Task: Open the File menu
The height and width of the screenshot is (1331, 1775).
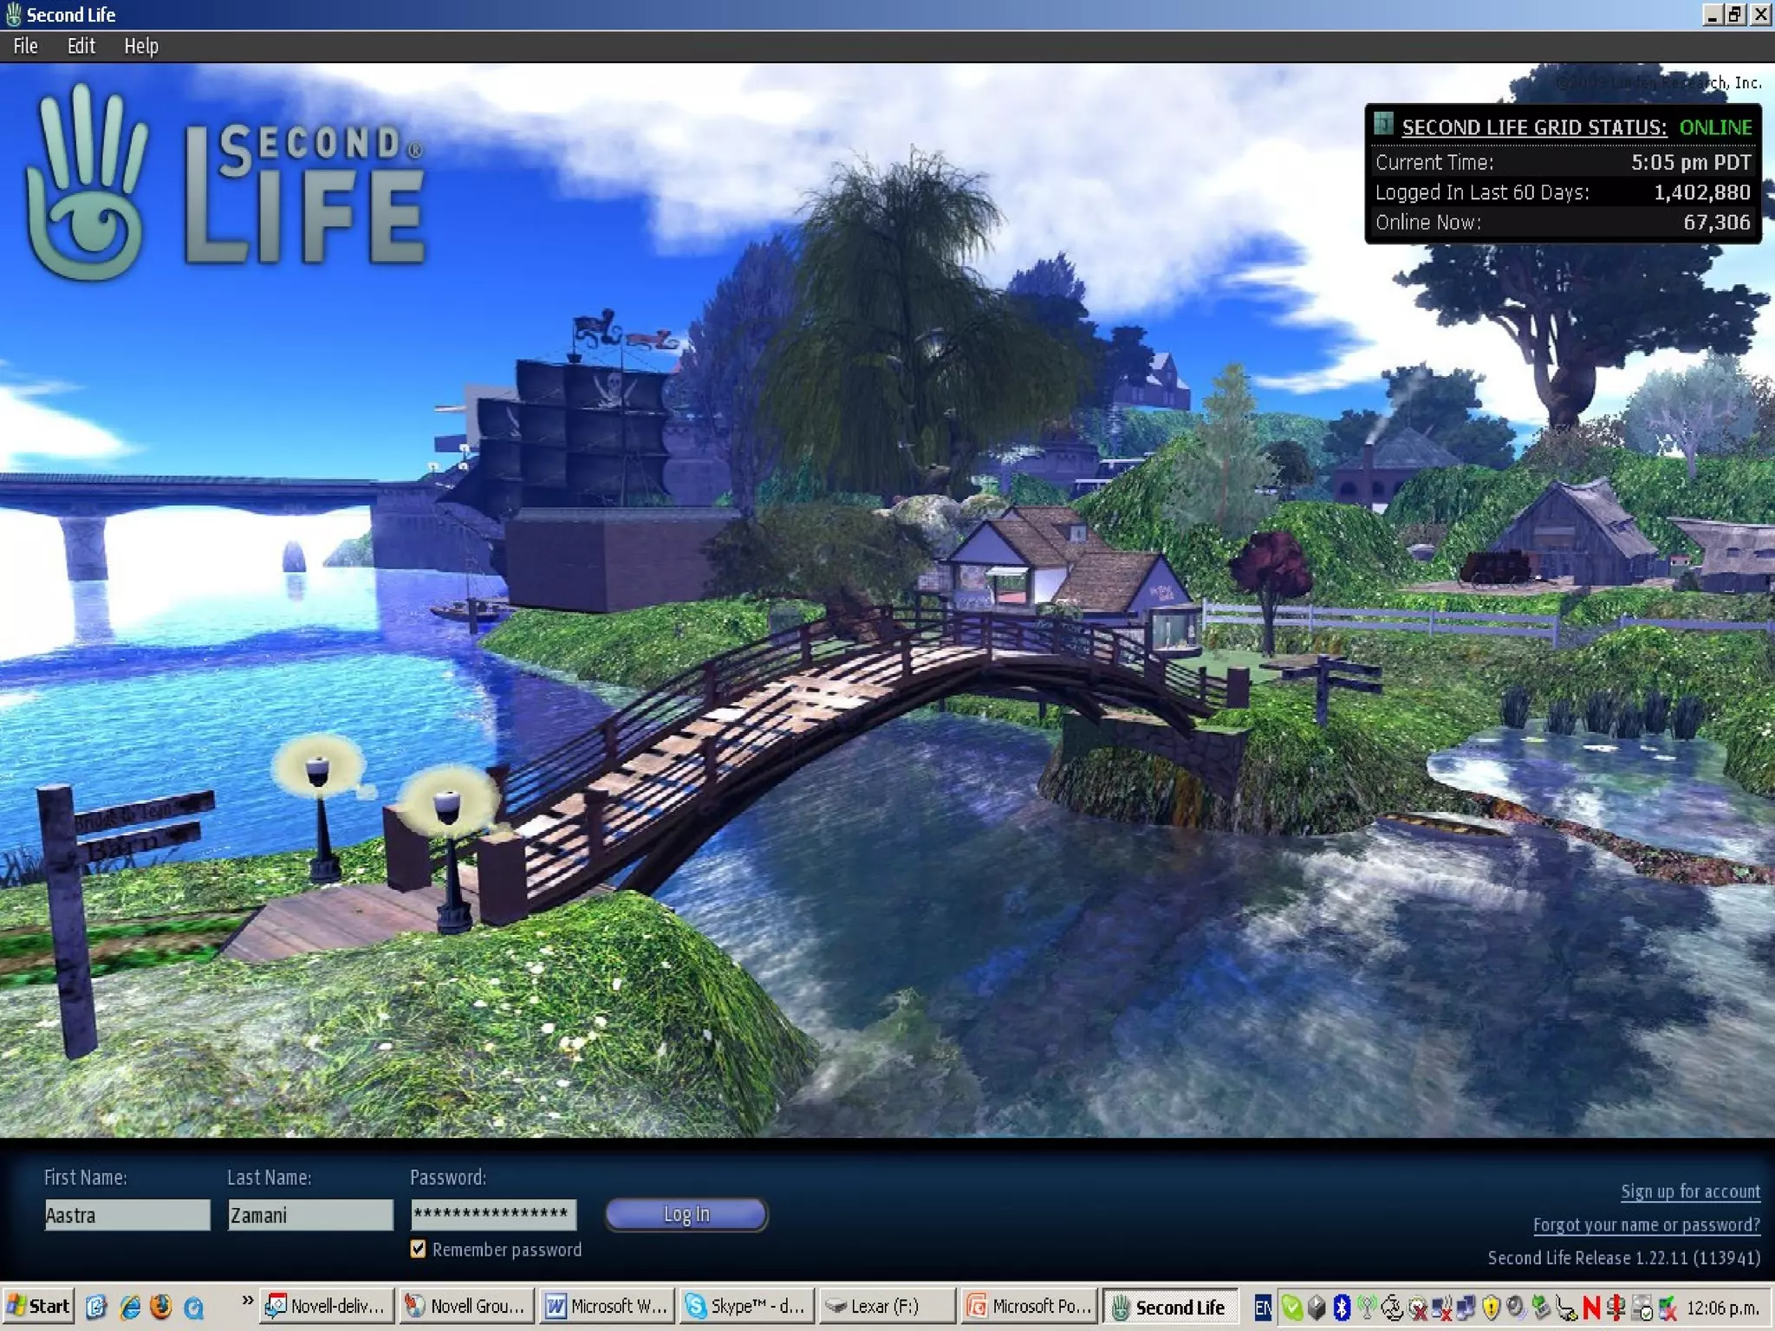Action: [25, 46]
